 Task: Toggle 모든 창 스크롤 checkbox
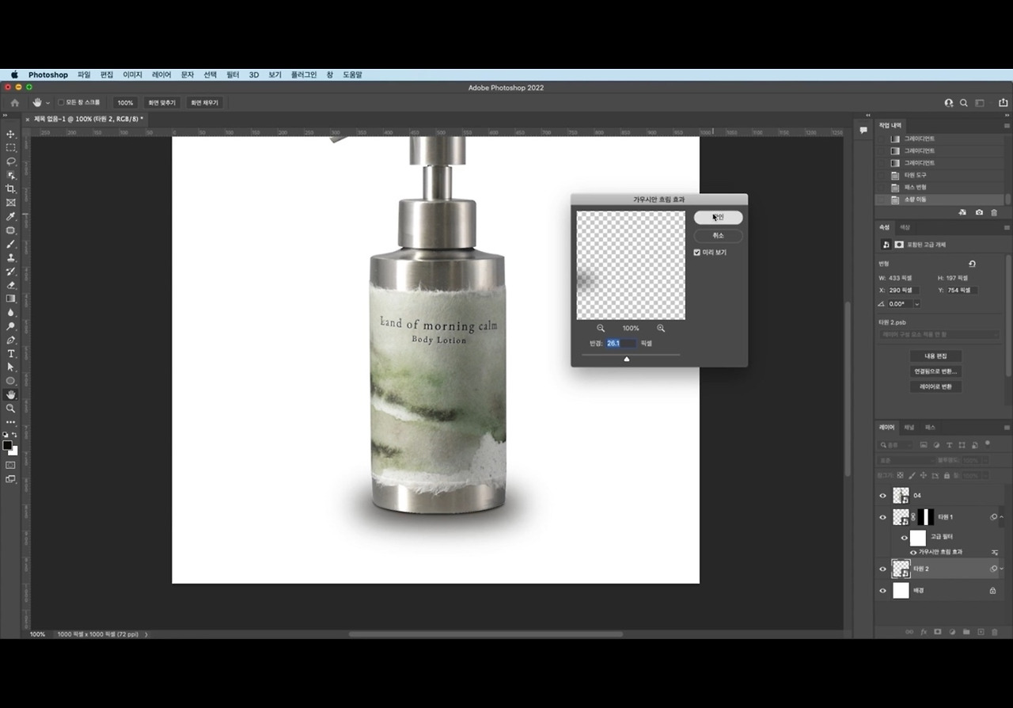coord(61,102)
